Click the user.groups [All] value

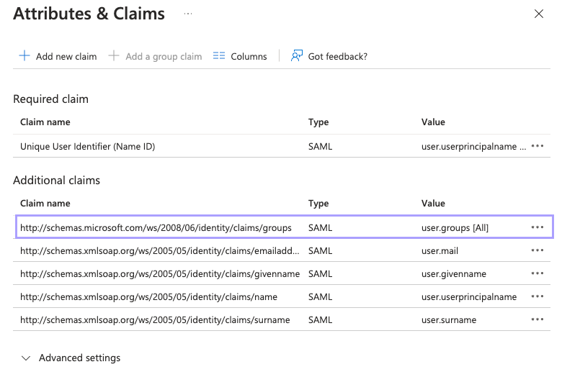(455, 228)
